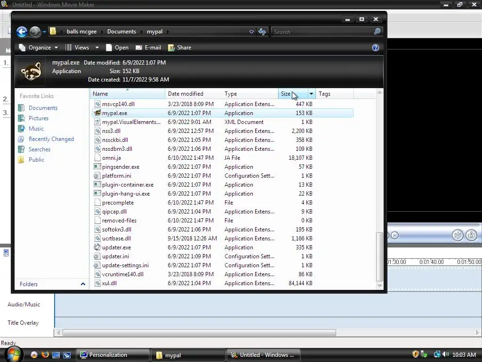Expand the Folders pane chevron

pyautogui.click(x=83, y=284)
